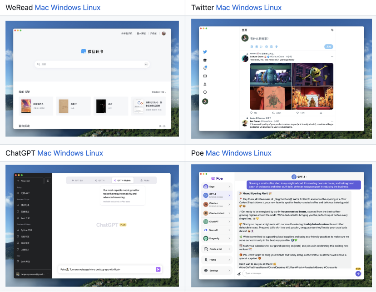
Task: Open the Windows download link for Twitter
Action: pos(247,7)
